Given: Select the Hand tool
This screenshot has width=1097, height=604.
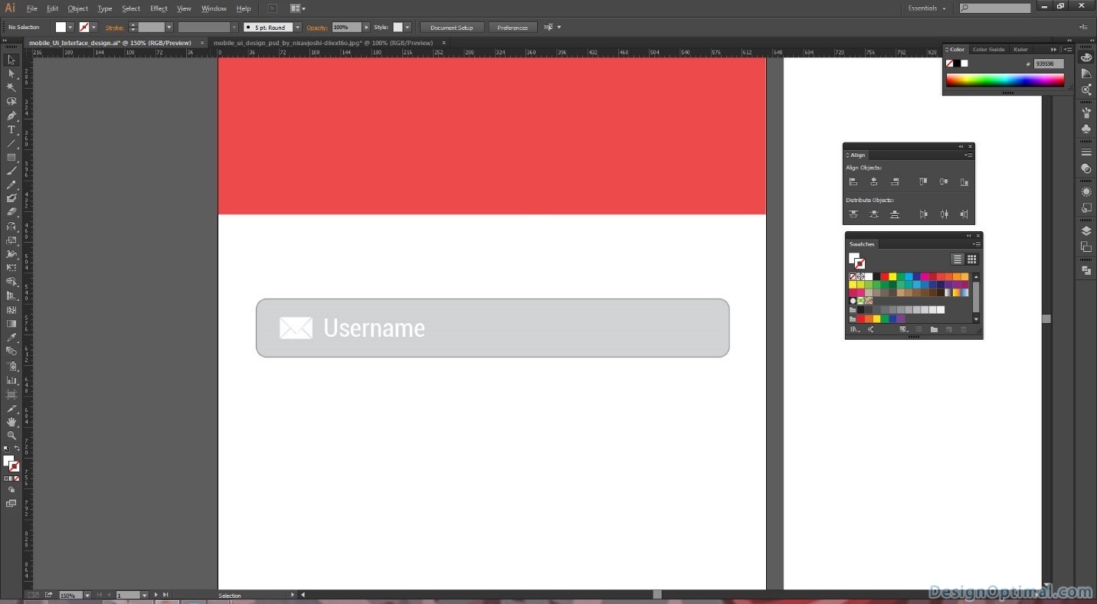Looking at the screenshot, I should 11,422.
